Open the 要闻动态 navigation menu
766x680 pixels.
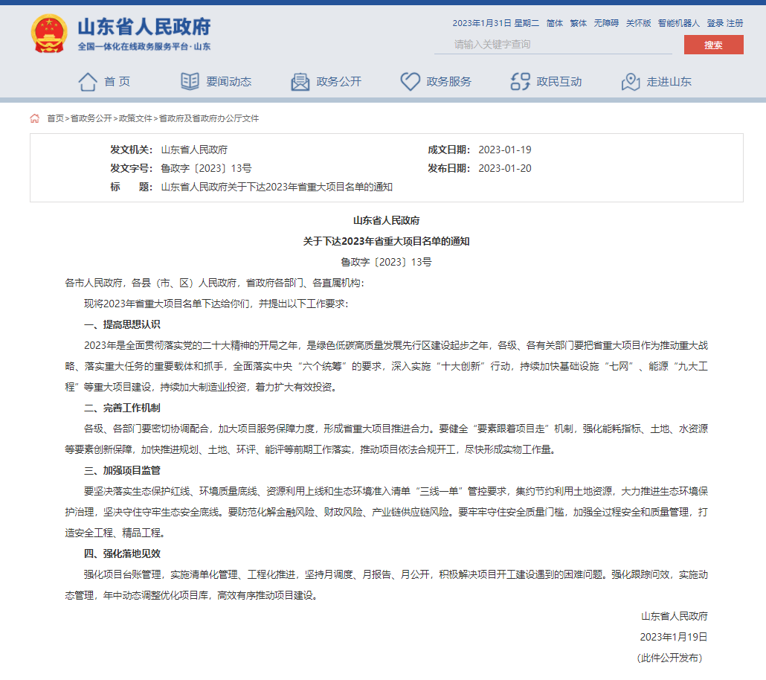click(x=228, y=82)
